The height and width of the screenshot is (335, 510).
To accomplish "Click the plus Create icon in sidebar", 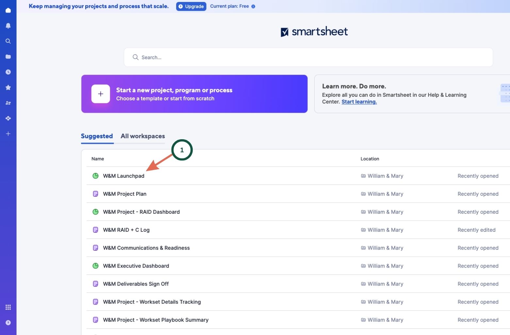I will [8, 134].
